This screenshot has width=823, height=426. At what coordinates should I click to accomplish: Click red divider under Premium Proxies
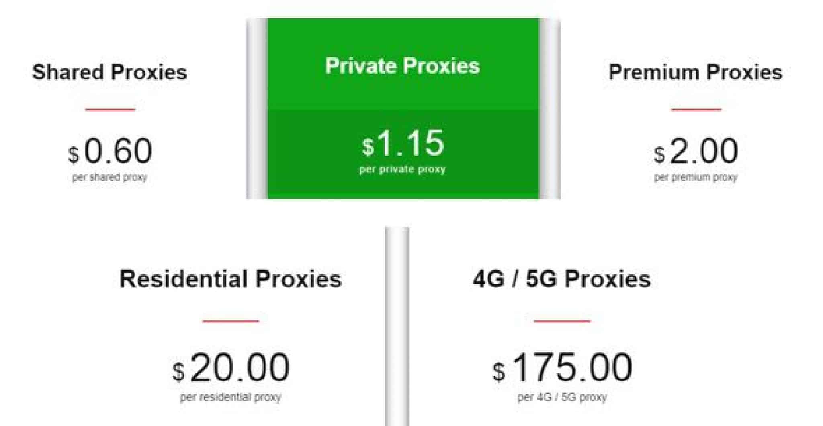[x=696, y=109]
